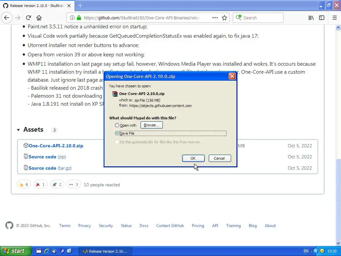Image resolution: width=341 pixels, height=256 pixels.
Task: Bookmark this page with the star icon
Action: tap(224, 18)
